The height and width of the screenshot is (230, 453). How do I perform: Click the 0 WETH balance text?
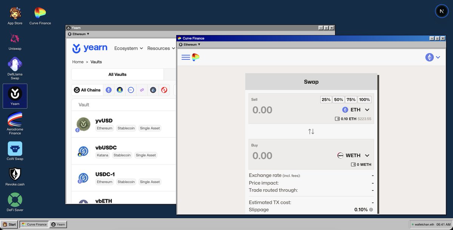(361, 164)
